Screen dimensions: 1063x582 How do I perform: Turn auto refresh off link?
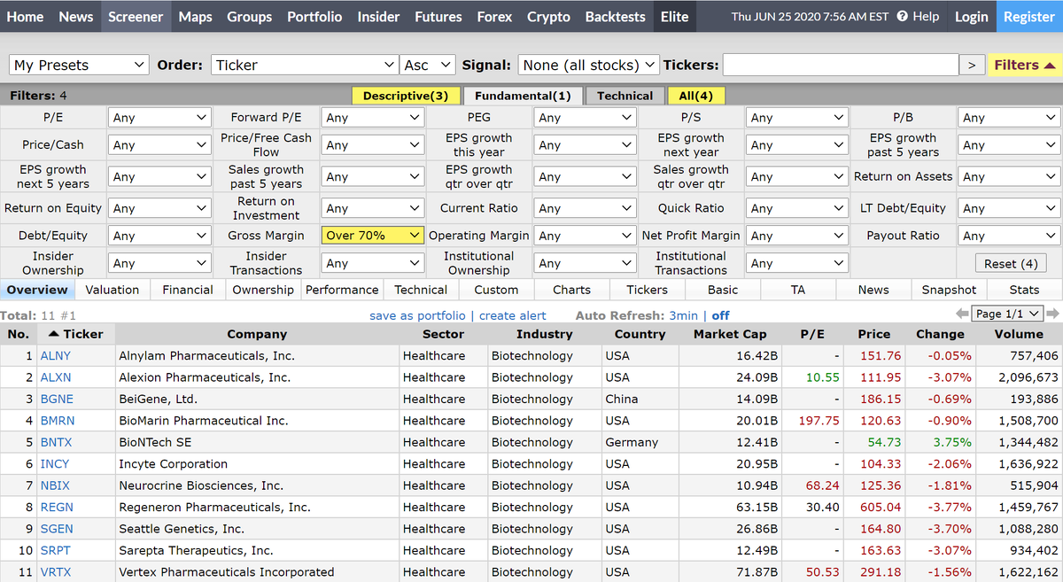(721, 315)
